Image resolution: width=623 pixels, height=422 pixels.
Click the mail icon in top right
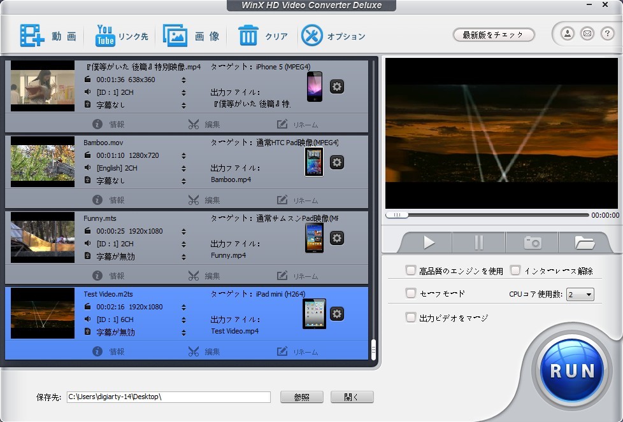(587, 34)
